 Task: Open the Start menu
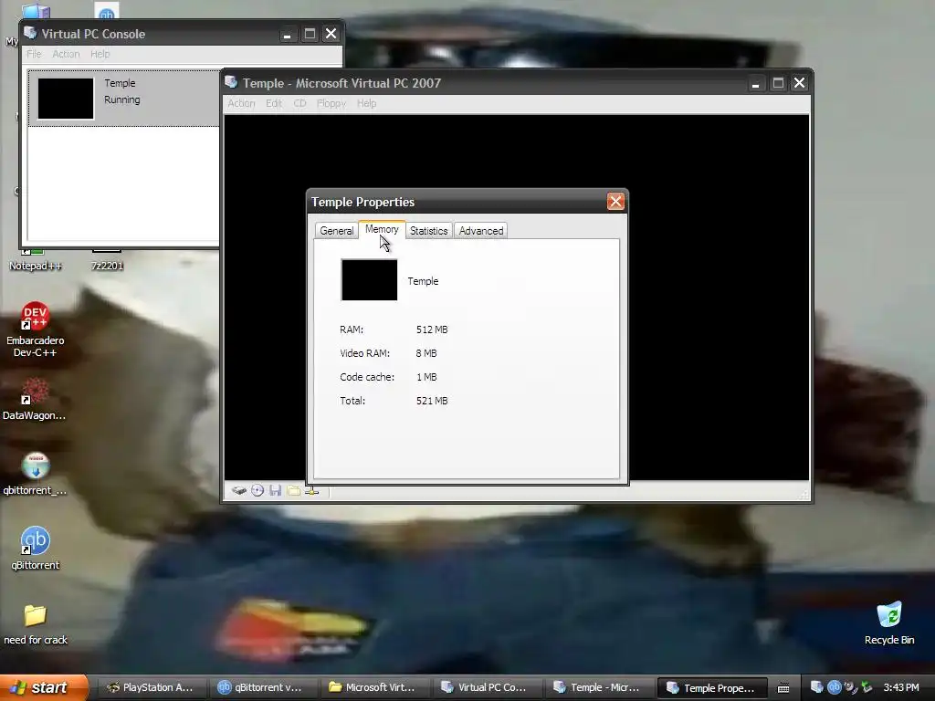44,687
